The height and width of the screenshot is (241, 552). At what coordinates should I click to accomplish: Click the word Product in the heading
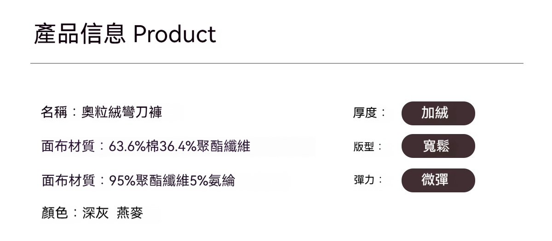[175, 34]
